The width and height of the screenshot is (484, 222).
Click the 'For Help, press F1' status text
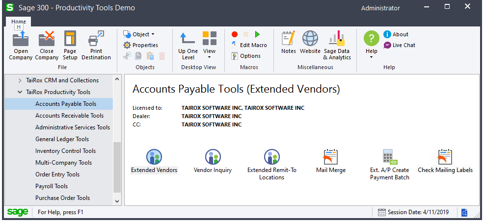60,212
